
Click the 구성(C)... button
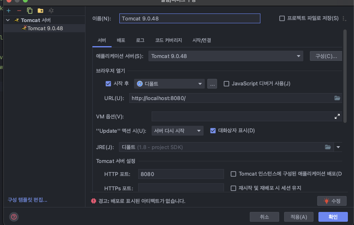[x=326, y=56]
